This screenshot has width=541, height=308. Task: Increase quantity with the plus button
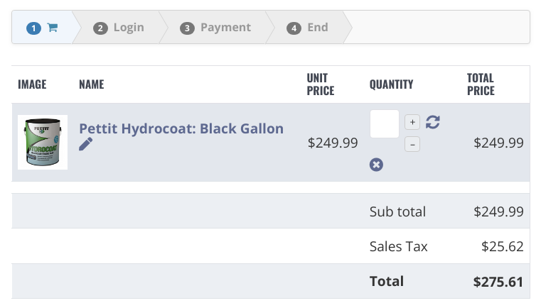click(x=412, y=122)
